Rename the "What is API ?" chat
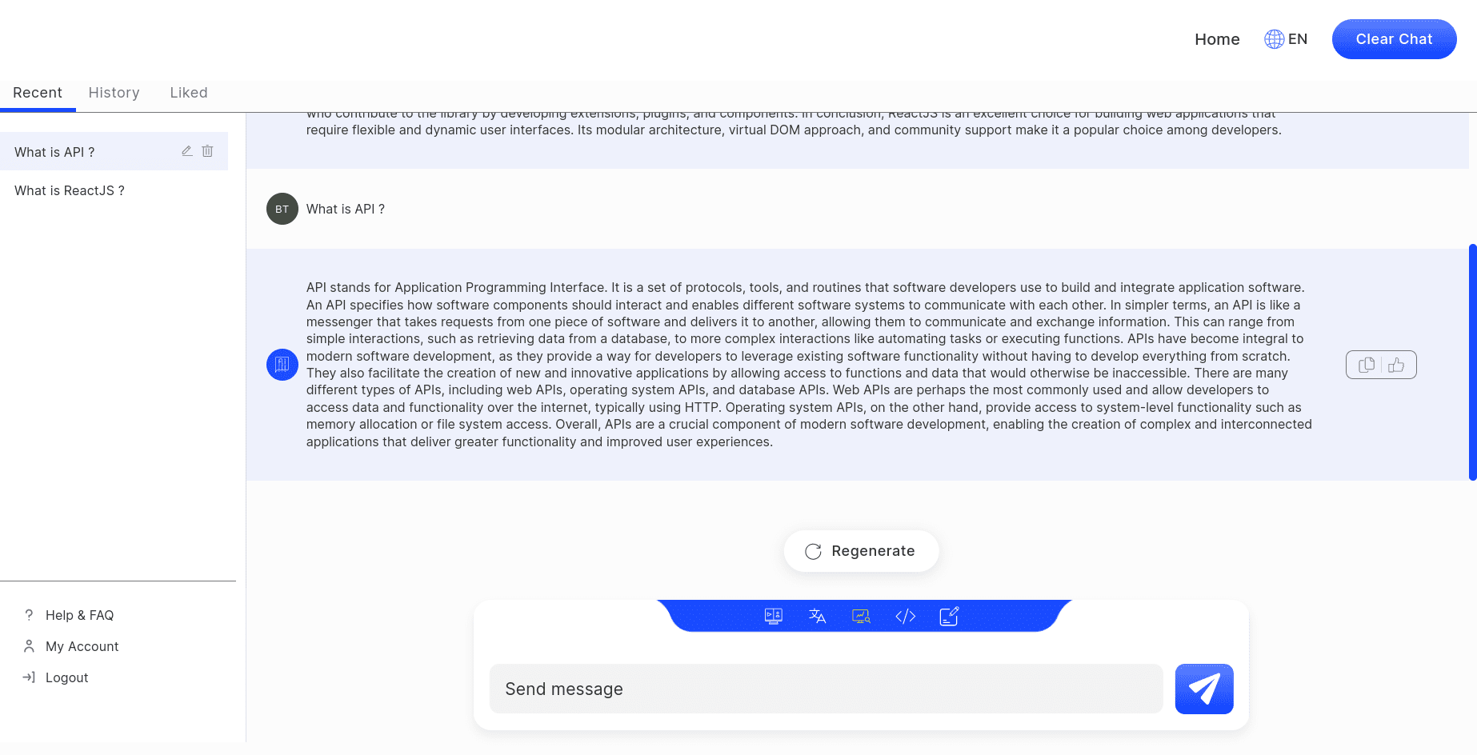The height and width of the screenshot is (755, 1477). pos(187,151)
